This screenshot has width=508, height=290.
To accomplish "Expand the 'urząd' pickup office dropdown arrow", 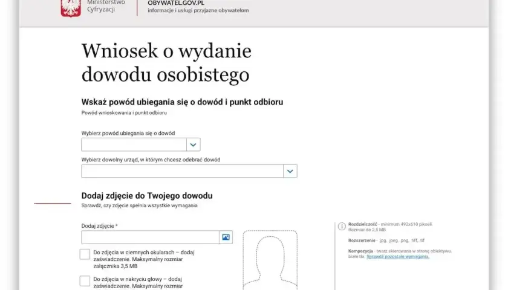I will click(290, 171).
